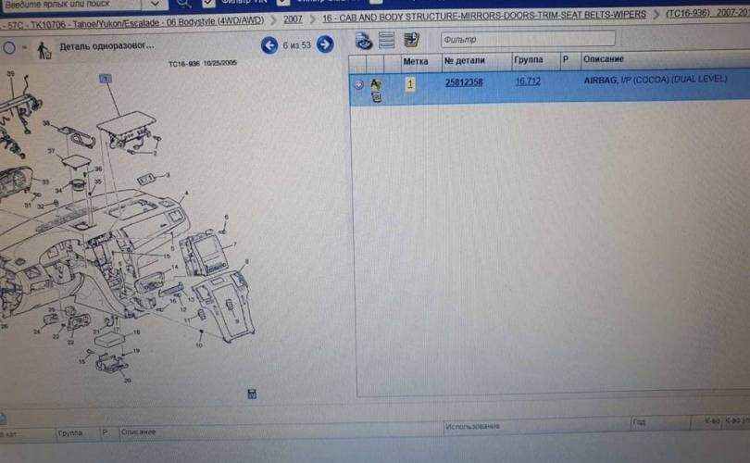Viewport: 750px width, 463px height.
Task: Click the eye view icon above parts table
Action: (x=364, y=41)
